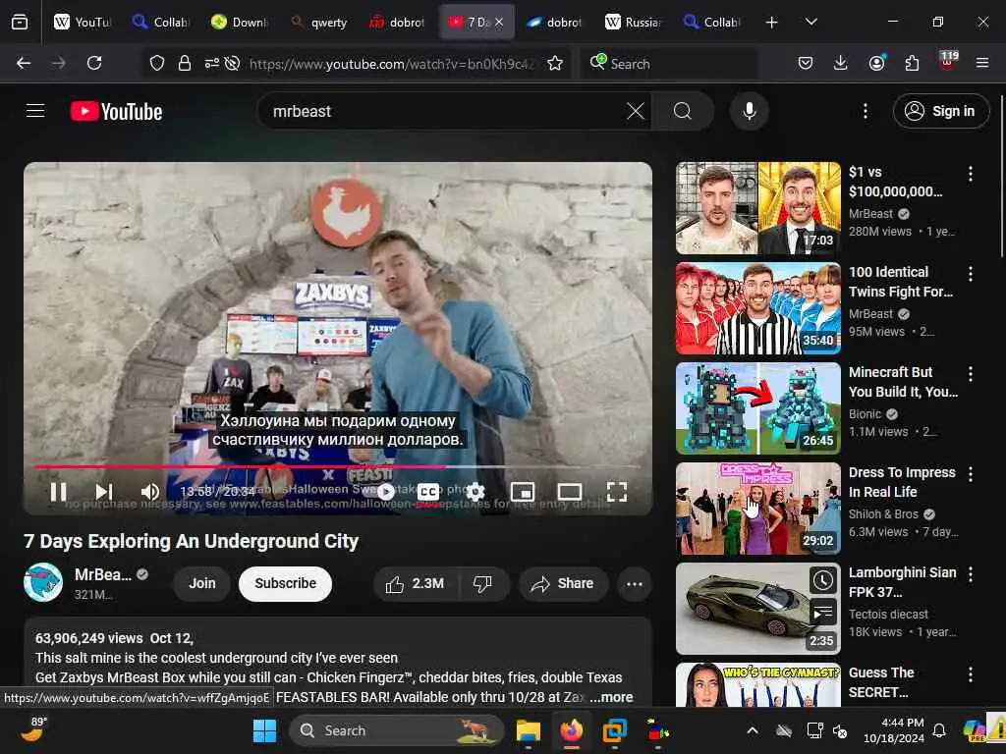Screen dimensions: 1006x754
Task: Click the browser Search field
Action: click(668, 64)
